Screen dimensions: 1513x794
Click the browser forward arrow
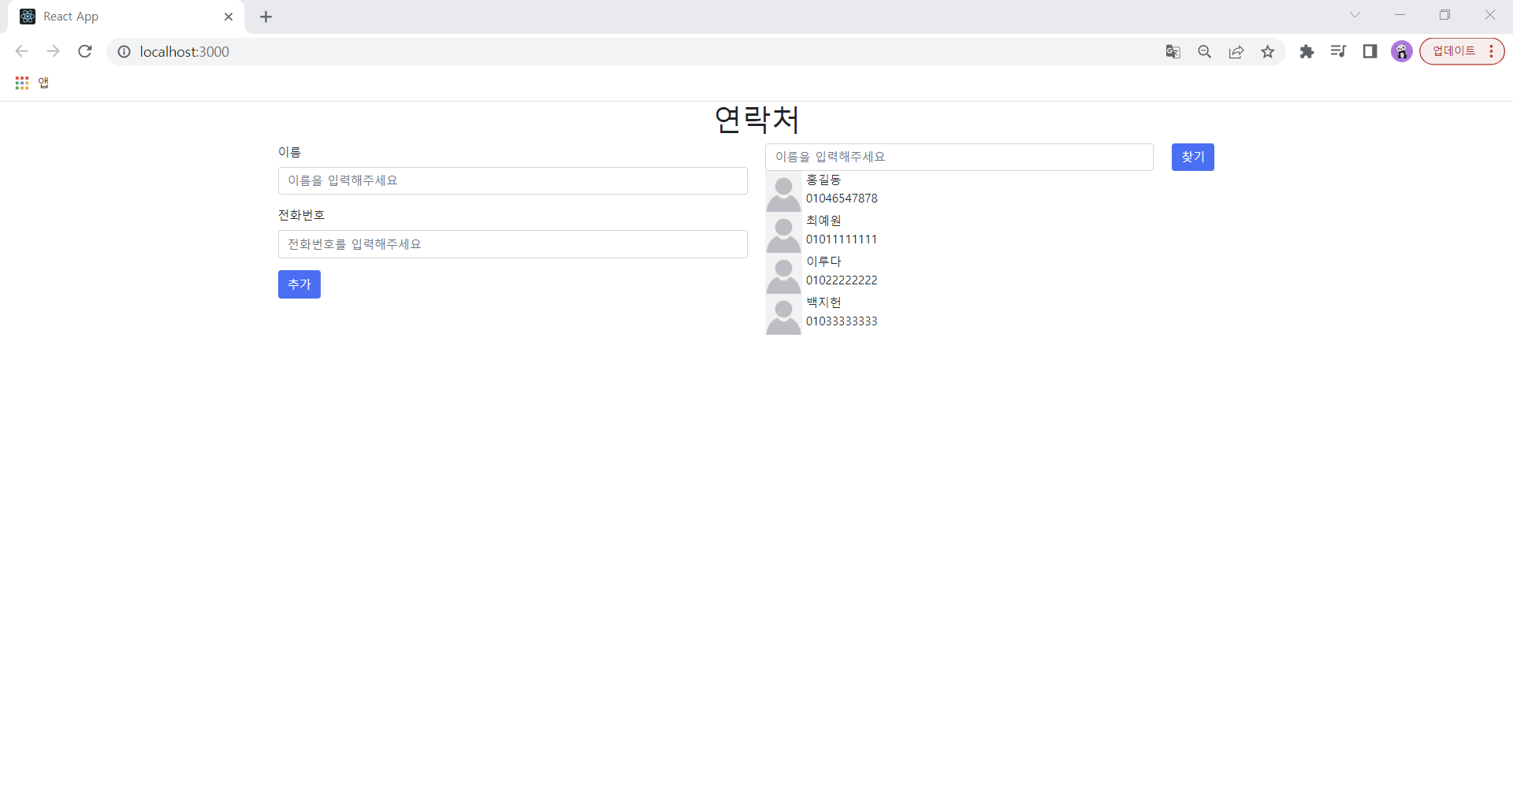click(53, 51)
